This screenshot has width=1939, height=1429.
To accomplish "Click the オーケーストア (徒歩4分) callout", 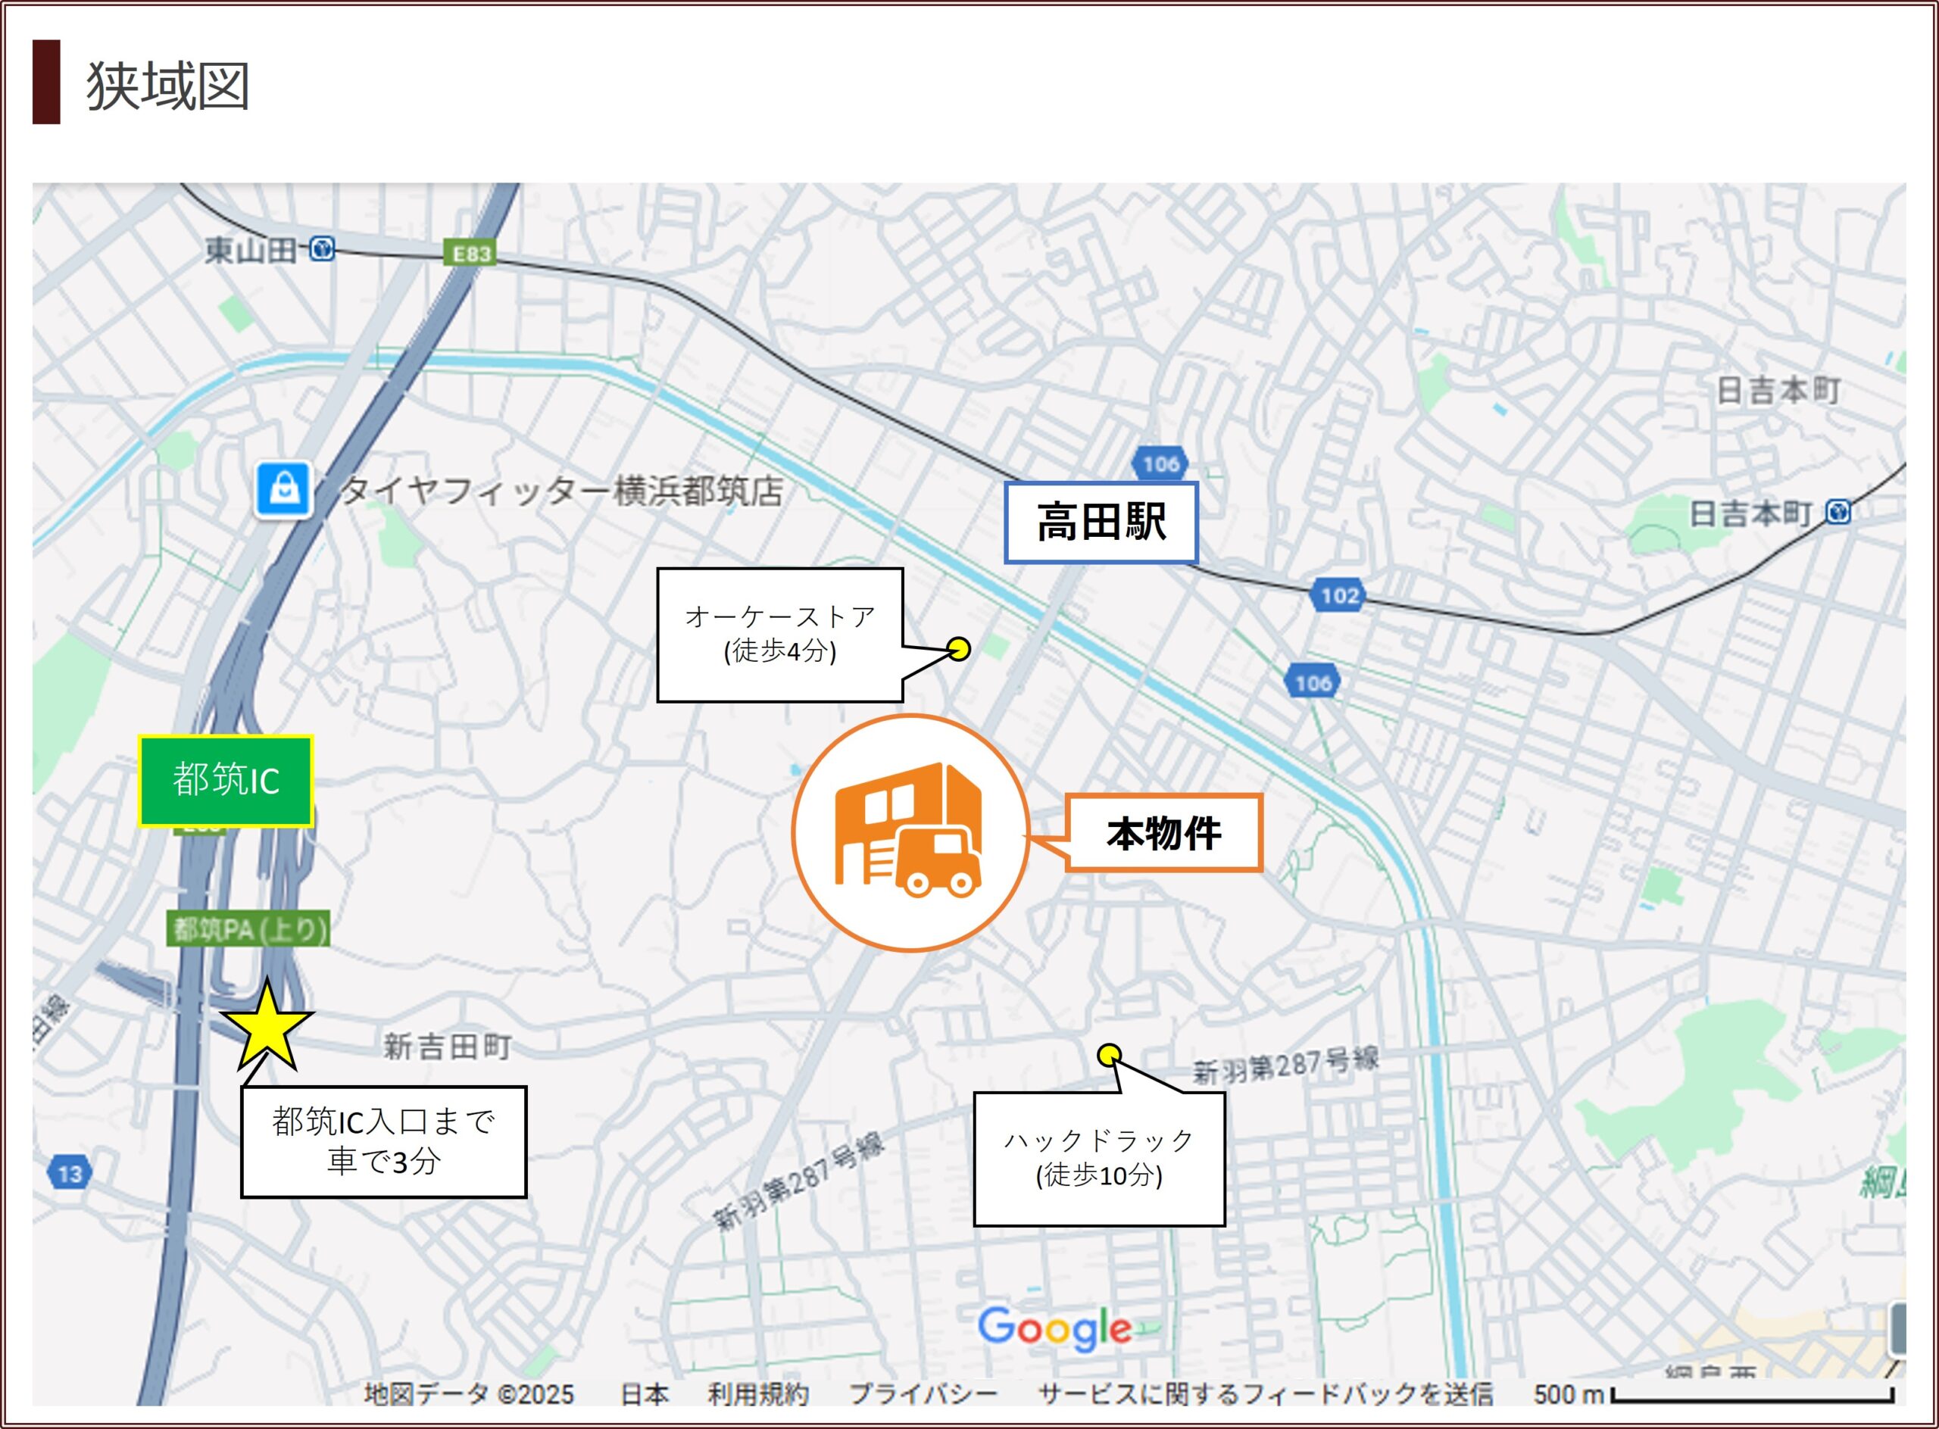I will tap(779, 635).
